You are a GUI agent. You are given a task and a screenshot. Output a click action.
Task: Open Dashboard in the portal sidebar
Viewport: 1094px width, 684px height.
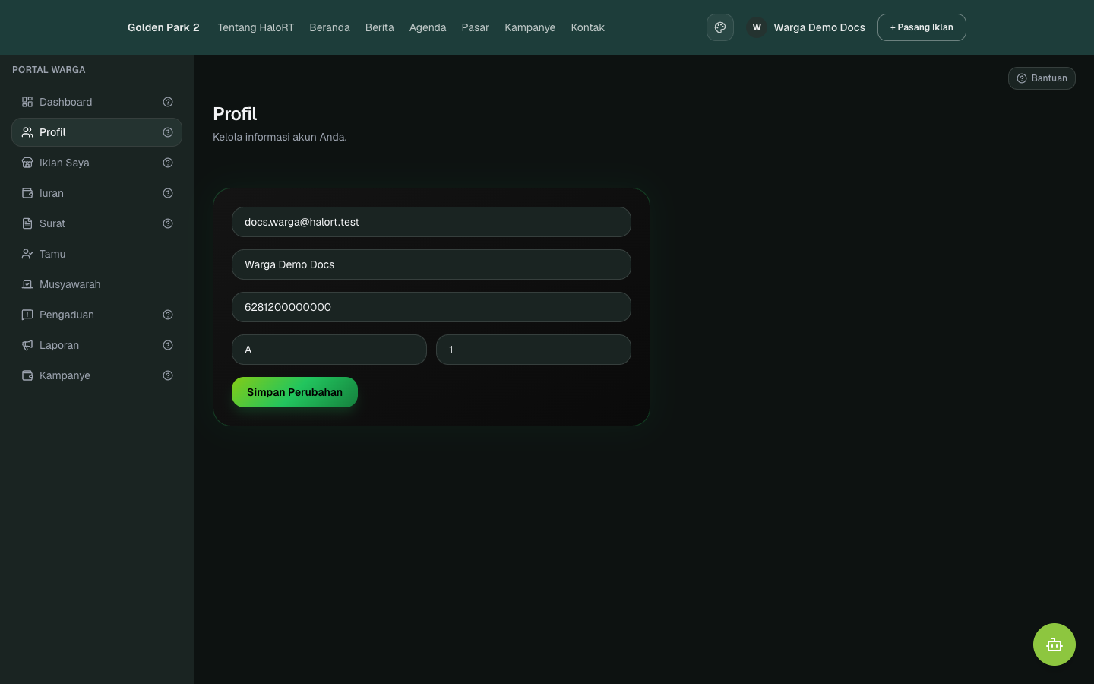point(96,102)
